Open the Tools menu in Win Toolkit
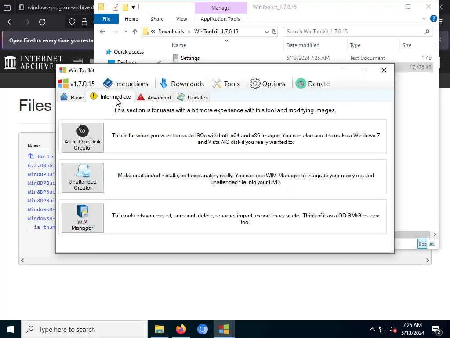 point(226,84)
